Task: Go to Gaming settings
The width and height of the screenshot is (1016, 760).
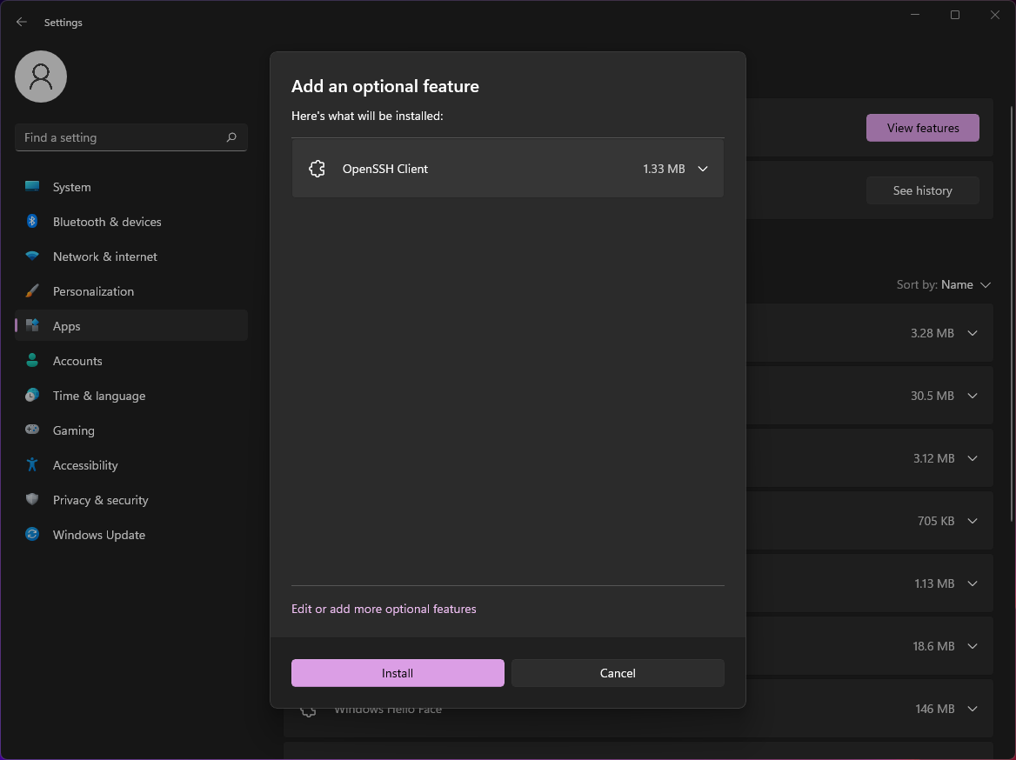Action: pos(130,430)
